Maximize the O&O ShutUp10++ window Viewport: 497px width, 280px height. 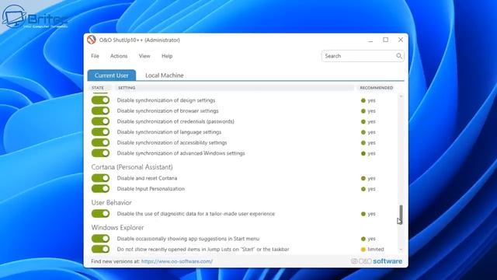pos(385,40)
